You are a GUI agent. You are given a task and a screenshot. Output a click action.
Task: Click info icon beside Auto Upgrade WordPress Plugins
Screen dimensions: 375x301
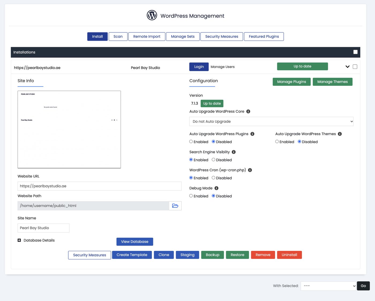coord(252,134)
